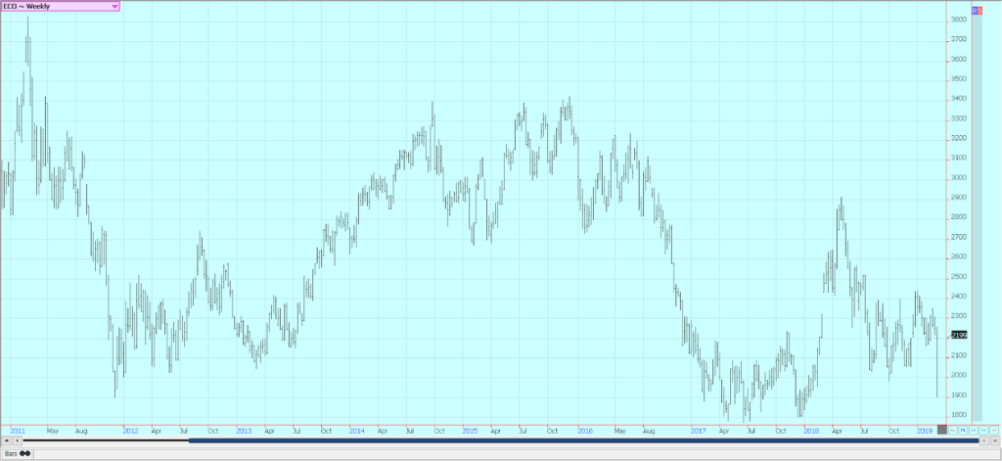
Task: Click the 1800 price axis label
Action: click(959, 415)
